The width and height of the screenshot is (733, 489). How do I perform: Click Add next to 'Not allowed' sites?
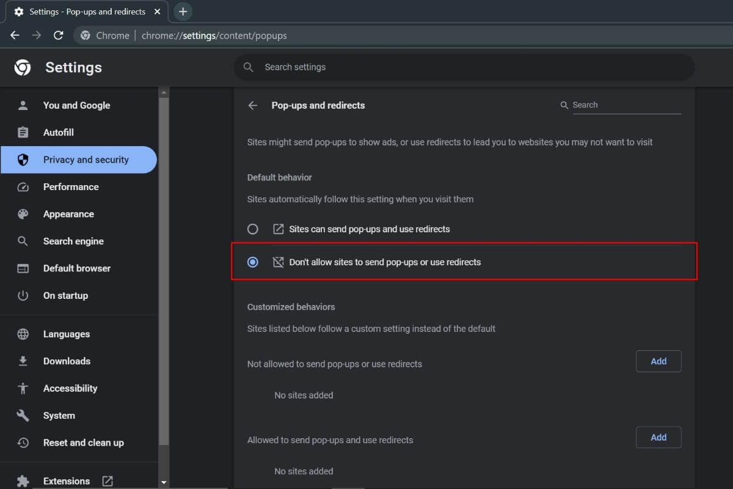658,361
